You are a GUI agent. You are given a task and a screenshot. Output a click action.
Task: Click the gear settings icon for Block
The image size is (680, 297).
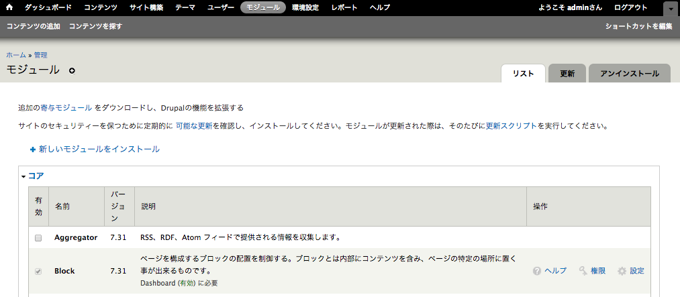622,271
